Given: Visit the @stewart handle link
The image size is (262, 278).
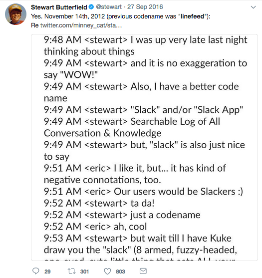Looking at the screenshot, I should 109,7.
